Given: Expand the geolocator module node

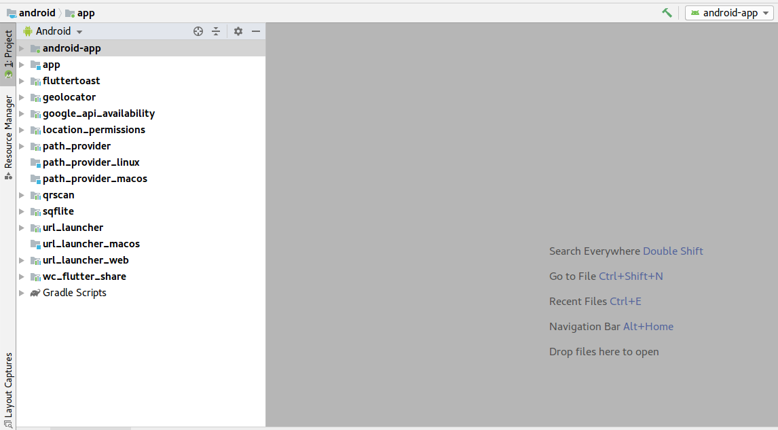Looking at the screenshot, I should pyautogui.click(x=21, y=97).
